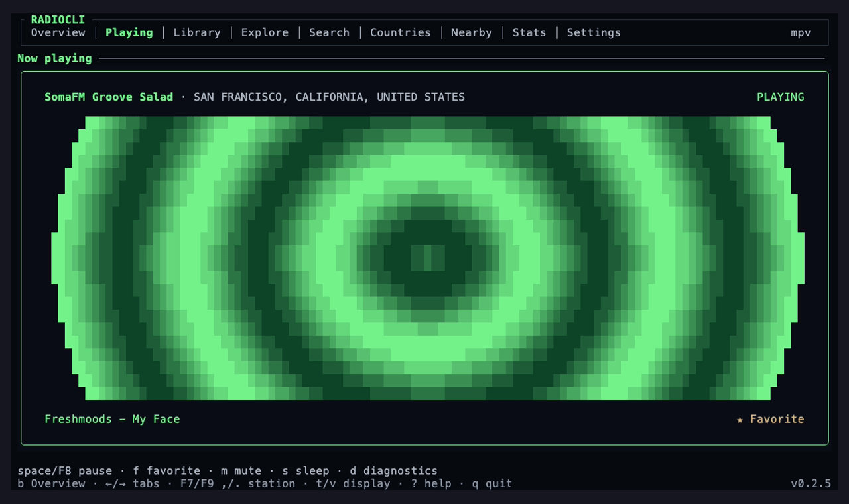
Task: Go to the Explore tab
Action: tap(265, 32)
